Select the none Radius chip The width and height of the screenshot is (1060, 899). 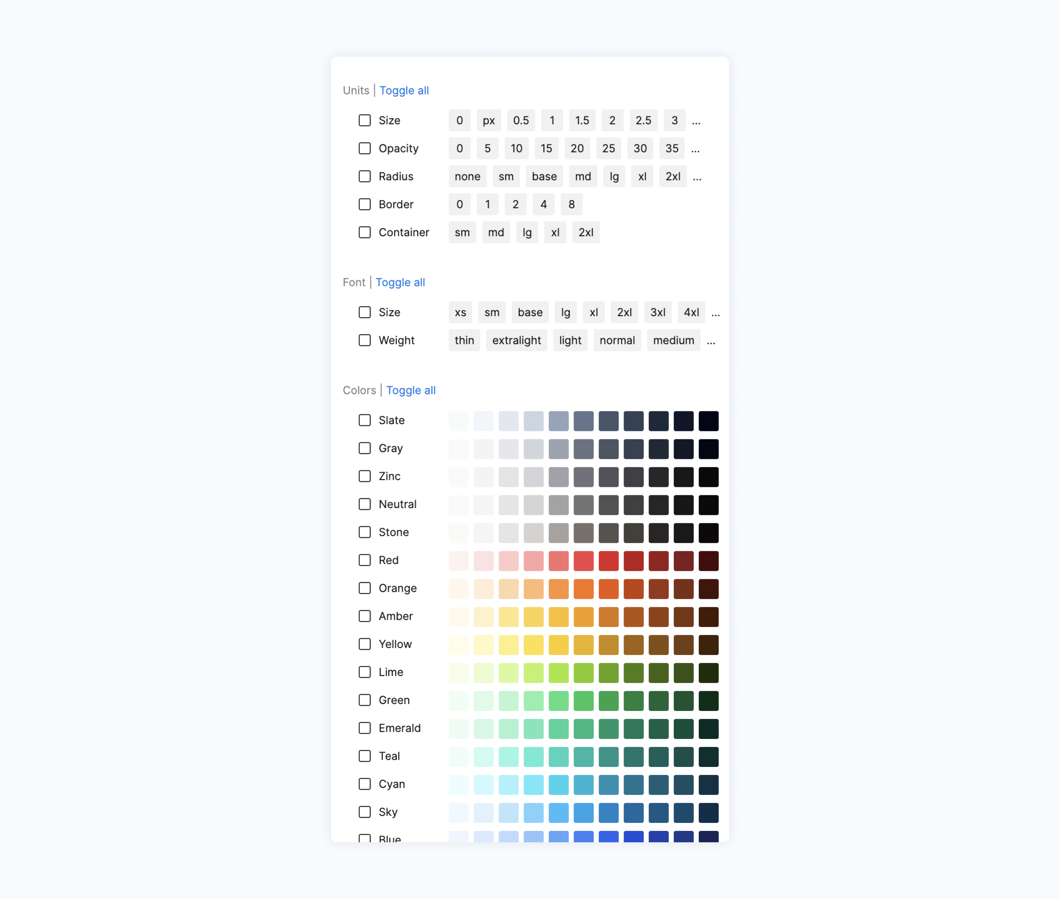(468, 176)
